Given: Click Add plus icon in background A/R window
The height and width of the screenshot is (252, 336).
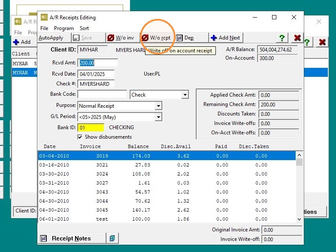Looking at the screenshot, I should (x=16, y=42).
